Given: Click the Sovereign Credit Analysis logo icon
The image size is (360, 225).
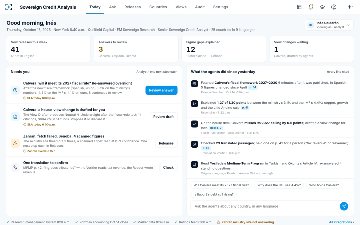Looking at the screenshot, I should [x=9, y=7].
